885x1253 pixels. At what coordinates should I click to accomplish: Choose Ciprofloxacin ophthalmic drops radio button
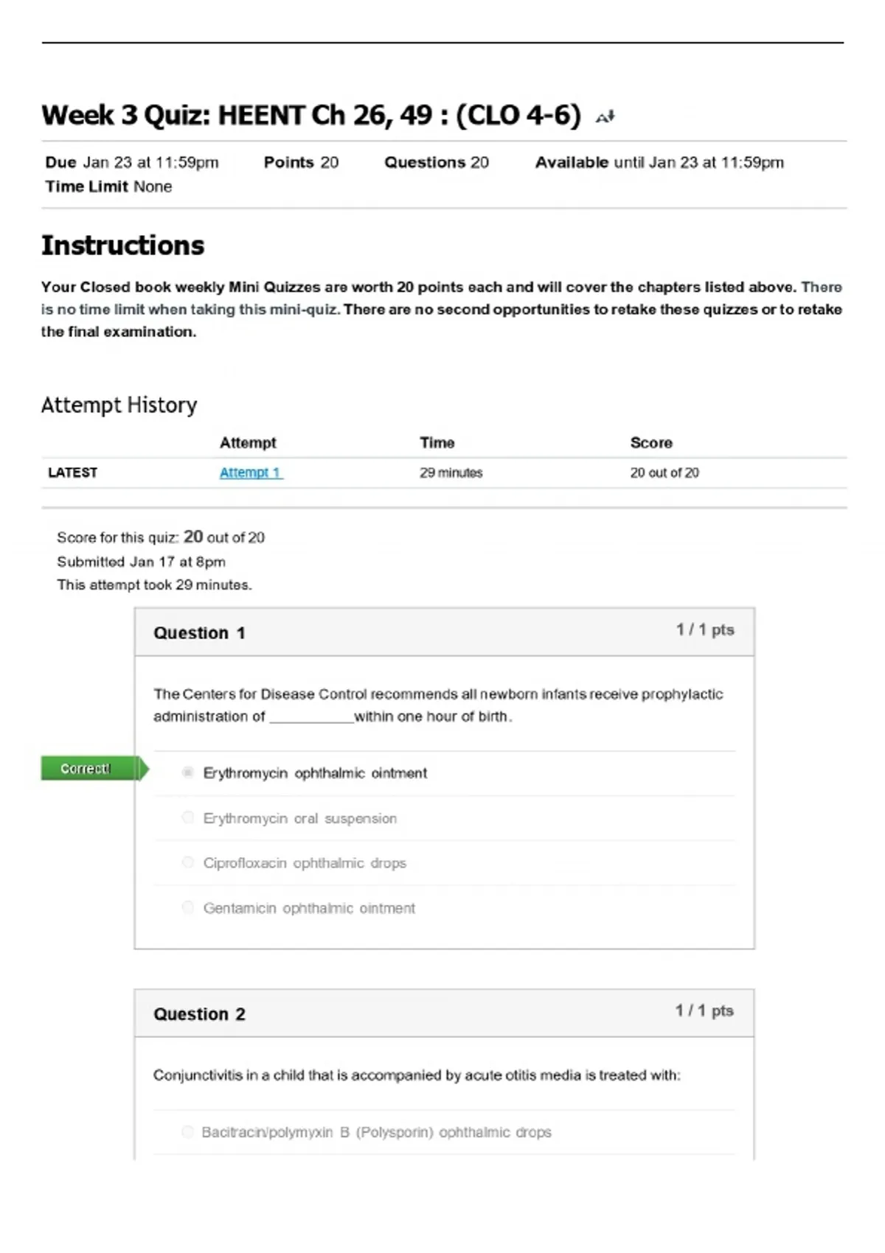[187, 862]
